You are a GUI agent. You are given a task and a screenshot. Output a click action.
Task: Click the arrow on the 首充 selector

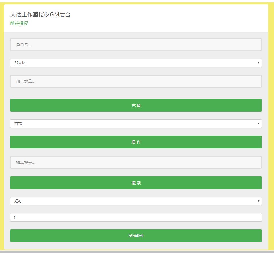click(258, 124)
